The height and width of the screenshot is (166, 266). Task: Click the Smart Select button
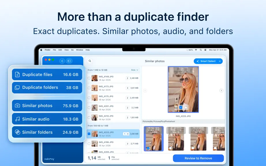click(206, 61)
